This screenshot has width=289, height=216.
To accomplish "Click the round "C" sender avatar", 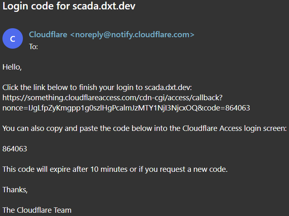I will [x=13, y=39].
